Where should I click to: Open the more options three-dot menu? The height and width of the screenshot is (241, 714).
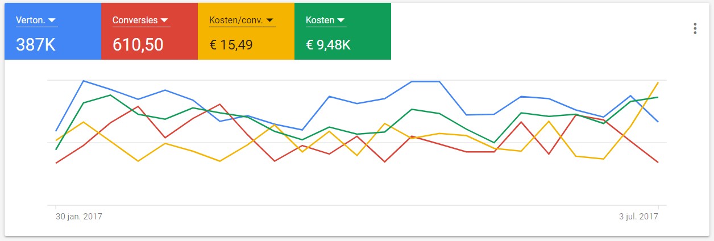click(695, 29)
